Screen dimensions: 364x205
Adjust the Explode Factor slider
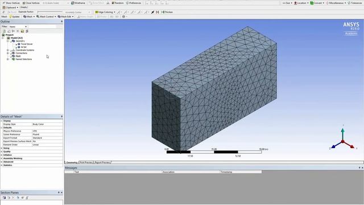[x=50, y=12]
